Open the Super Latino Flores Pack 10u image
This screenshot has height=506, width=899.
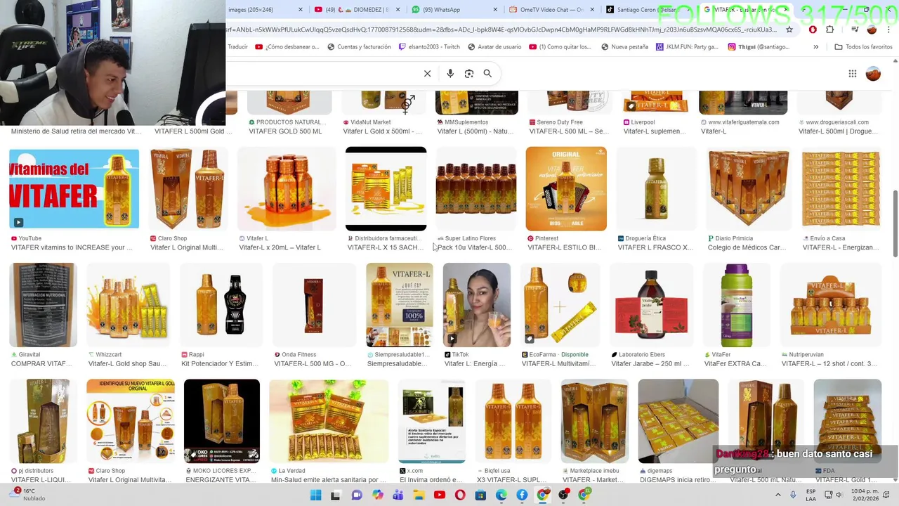click(475, 188)
